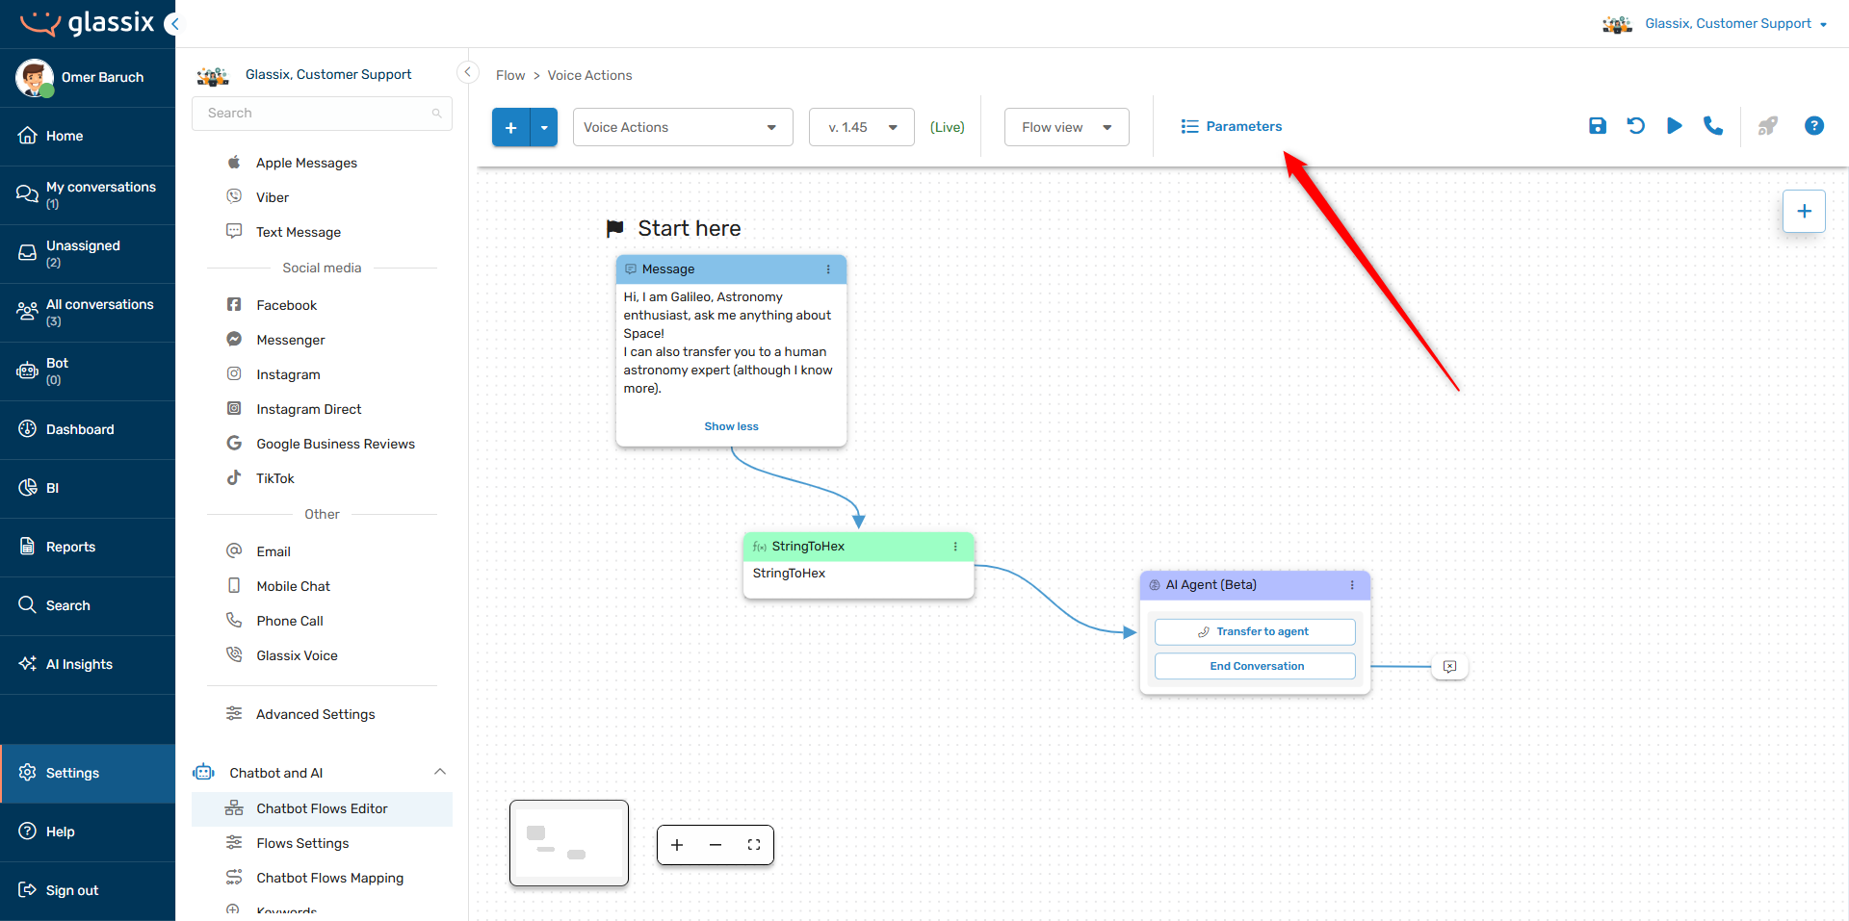Open the StringToHex card three-dot menu
Screen dimensions: 1849x921
tap(955, 547)
